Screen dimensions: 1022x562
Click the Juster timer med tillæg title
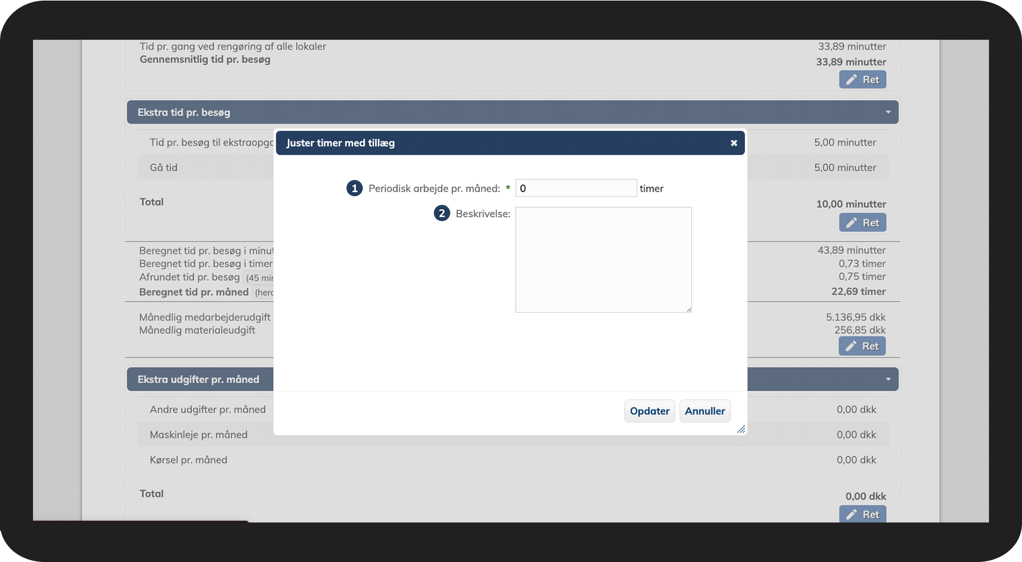[x=340, y=143]
